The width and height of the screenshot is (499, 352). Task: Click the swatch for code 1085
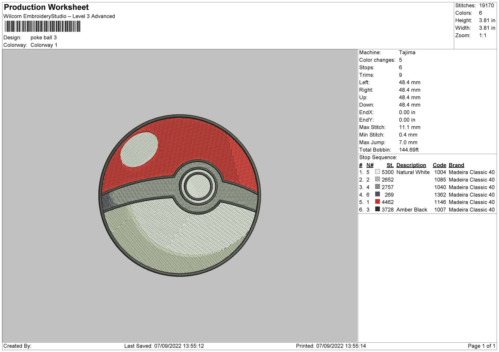tap(377, 179)
